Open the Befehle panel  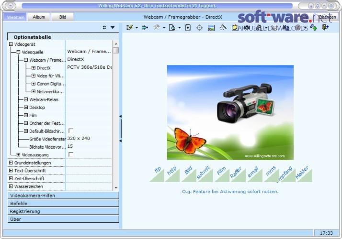pos(63,204)
